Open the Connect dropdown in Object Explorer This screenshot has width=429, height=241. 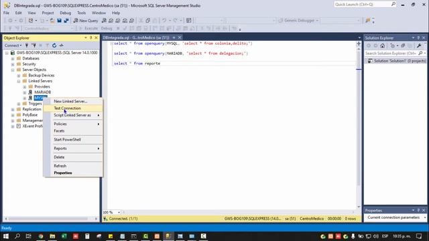pos(13,46)
